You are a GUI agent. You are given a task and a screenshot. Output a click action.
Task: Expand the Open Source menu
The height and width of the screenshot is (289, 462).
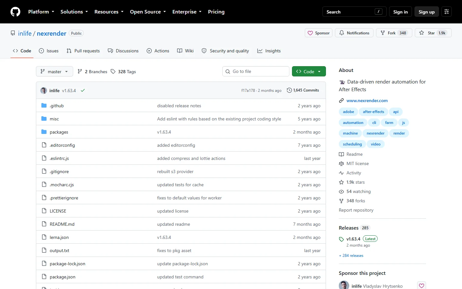click(148, 12)
